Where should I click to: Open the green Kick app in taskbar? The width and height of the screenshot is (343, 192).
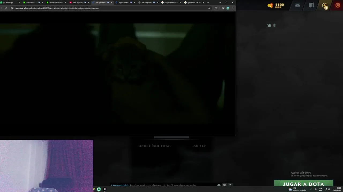pos(99,189)
